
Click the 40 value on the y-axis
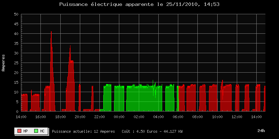16,34
